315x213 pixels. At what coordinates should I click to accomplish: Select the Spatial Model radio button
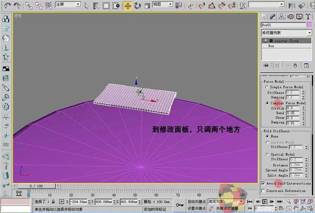(x=267, y=154)
